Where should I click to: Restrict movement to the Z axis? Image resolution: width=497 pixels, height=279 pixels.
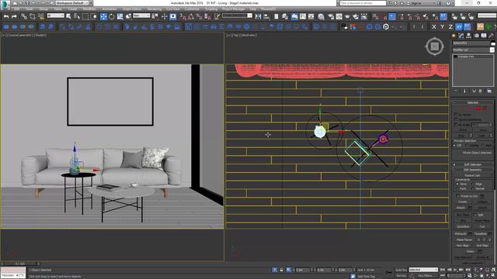450,27
